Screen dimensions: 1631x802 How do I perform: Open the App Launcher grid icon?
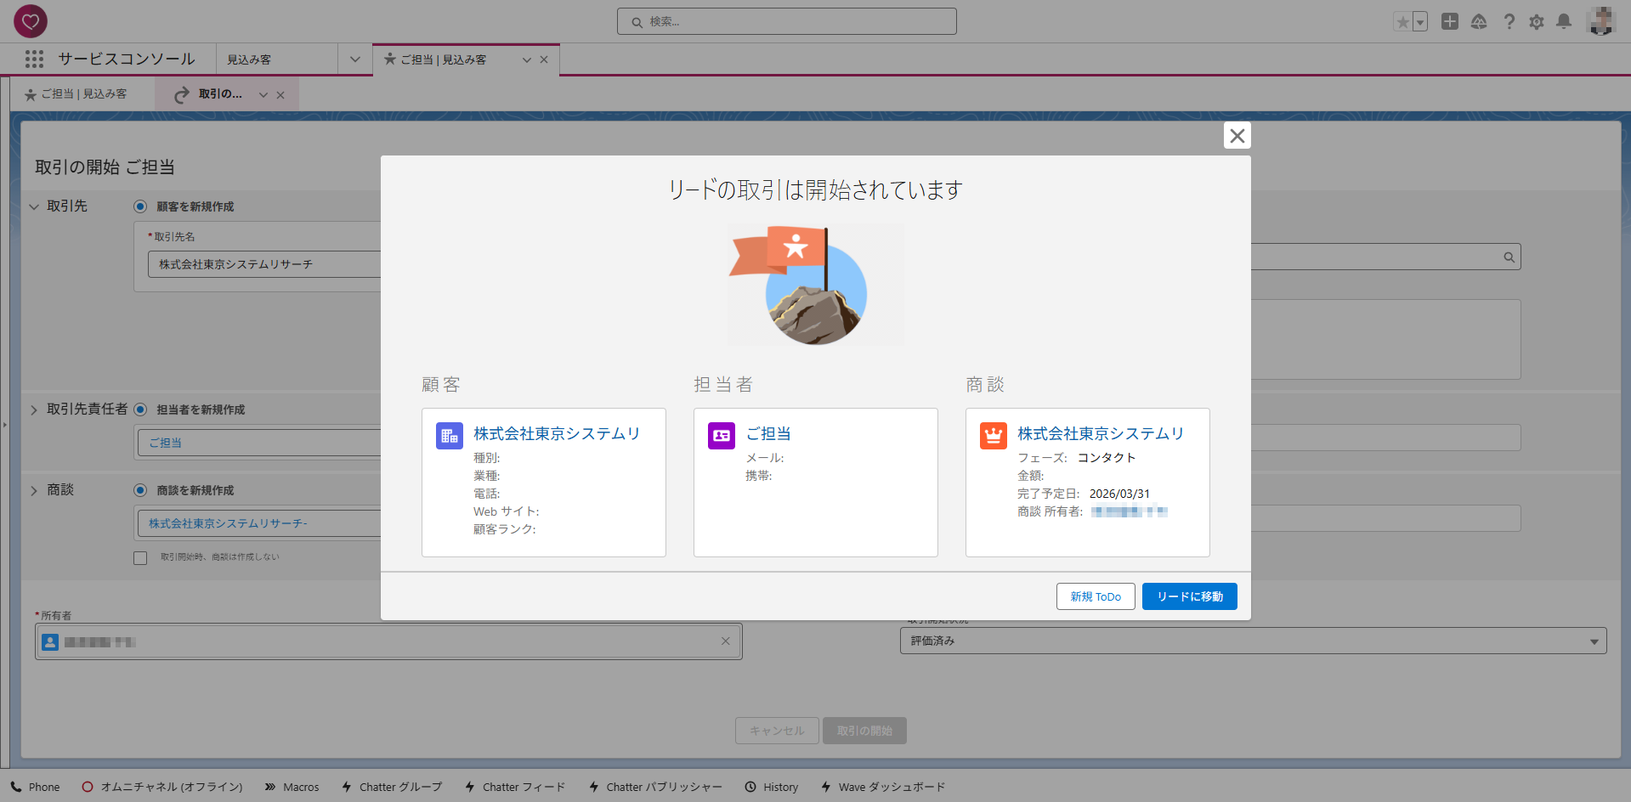(x=34, y=59)
